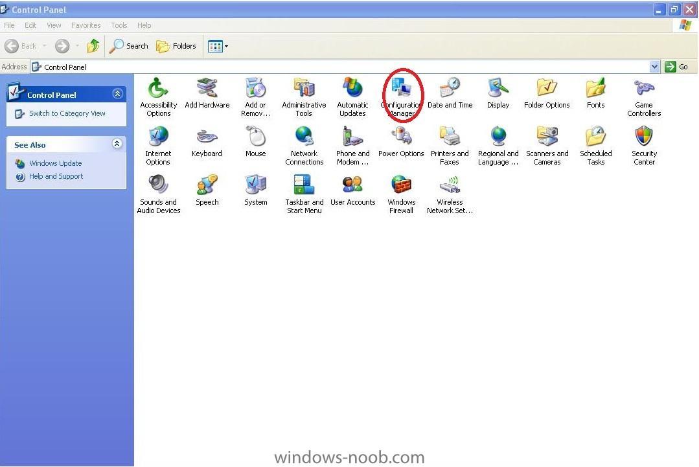This screenshot has height=467, width=699.
Task: Open Configuration Manager applet
Action: tap(401, 97)
